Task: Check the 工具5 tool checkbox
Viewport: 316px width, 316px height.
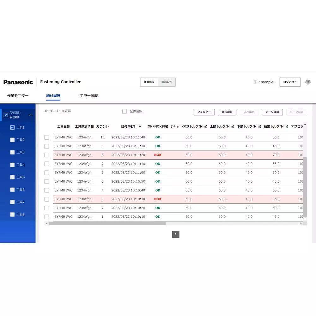Action: tap(13, 177)
